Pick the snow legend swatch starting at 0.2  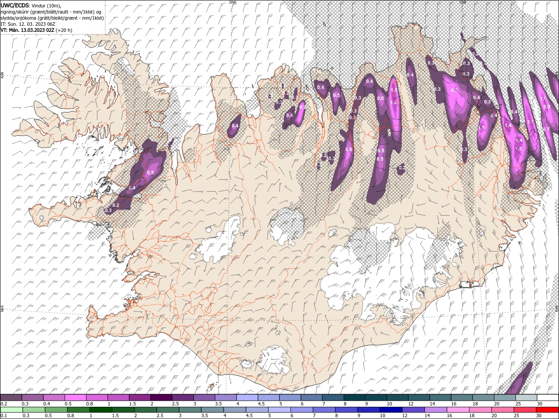(x=11, y=397)
